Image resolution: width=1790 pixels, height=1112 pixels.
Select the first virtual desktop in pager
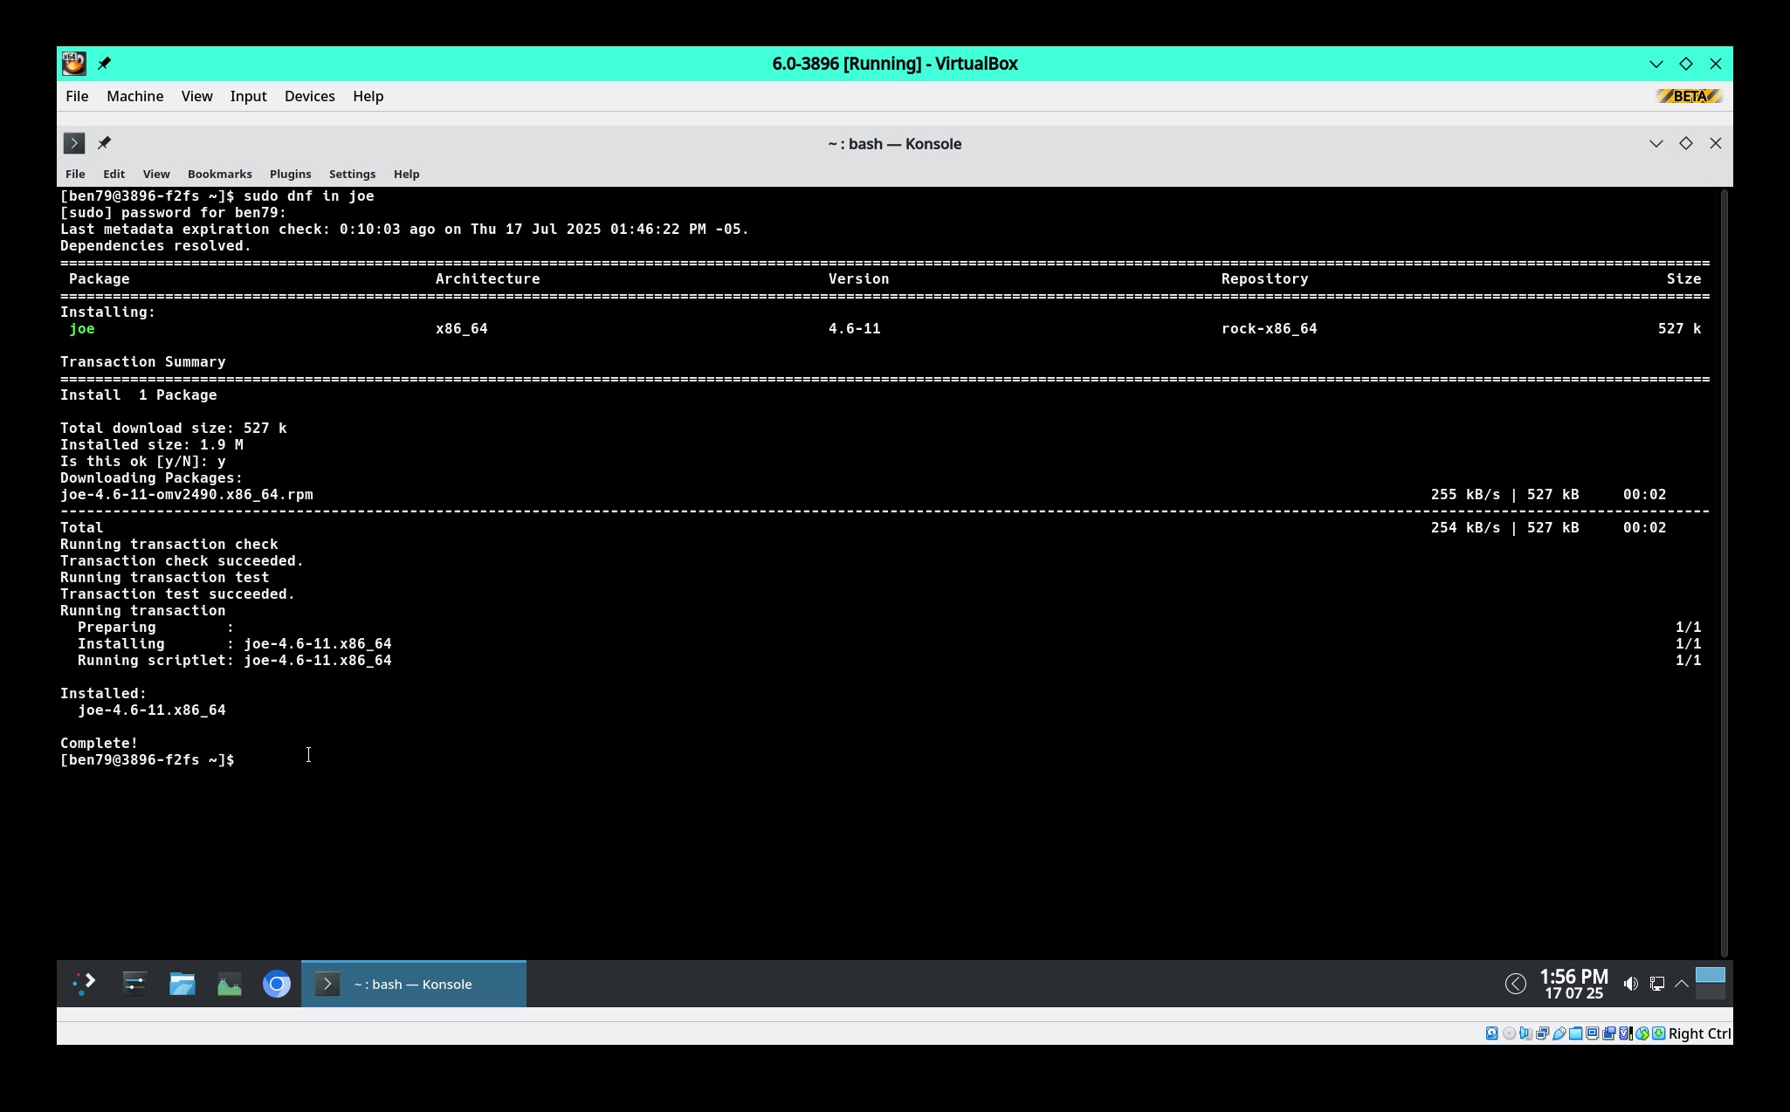1710,975
